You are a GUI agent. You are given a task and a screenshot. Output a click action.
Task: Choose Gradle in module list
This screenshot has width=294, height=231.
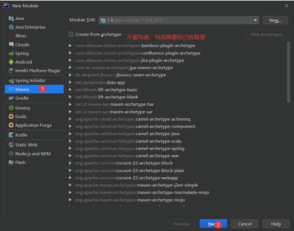[34, 98]
